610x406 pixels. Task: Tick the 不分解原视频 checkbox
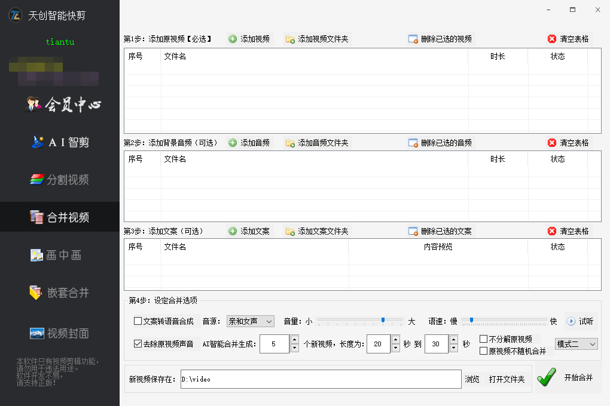pyautogui.click(x=484, y=339)
